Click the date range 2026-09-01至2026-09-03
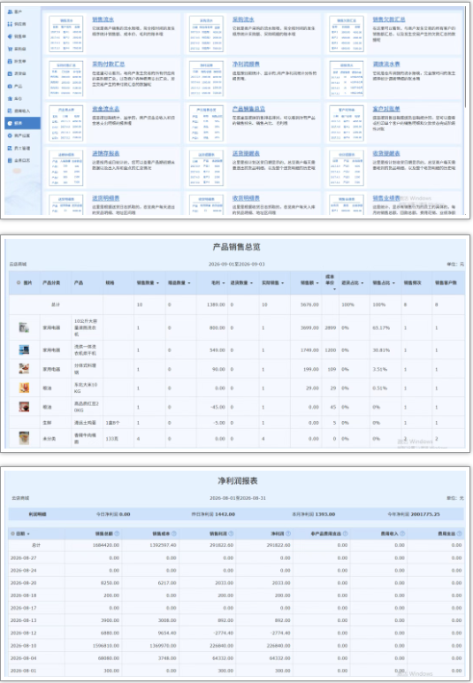This screenshot has height=683, width=473. point(236,265)
